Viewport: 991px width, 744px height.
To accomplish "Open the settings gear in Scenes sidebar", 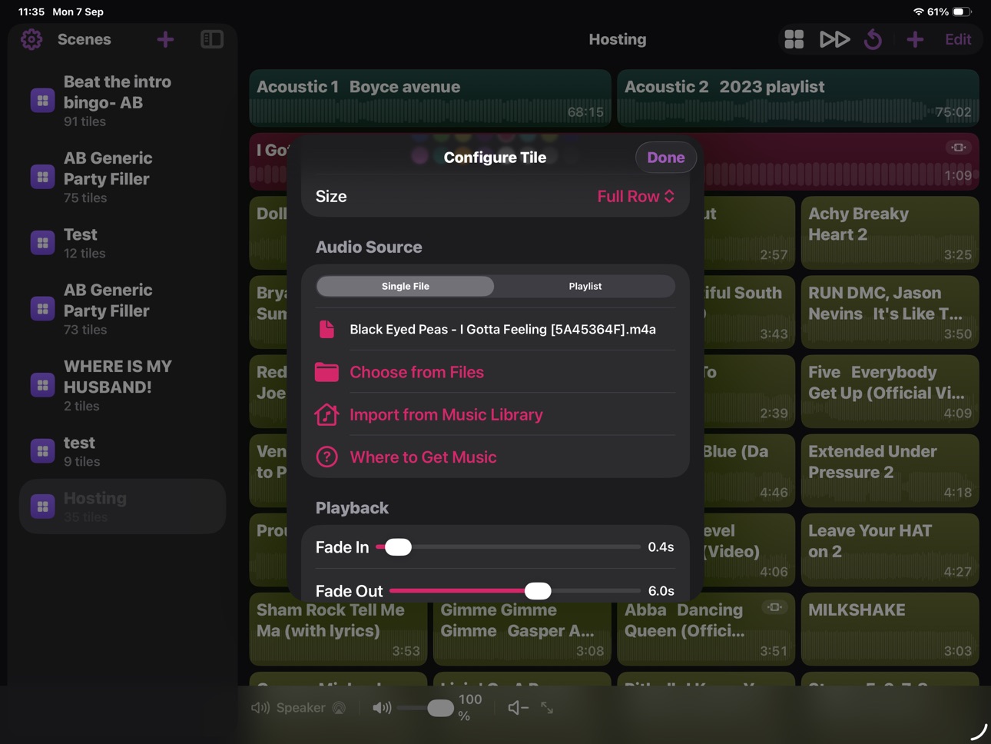I will [31, 39].
